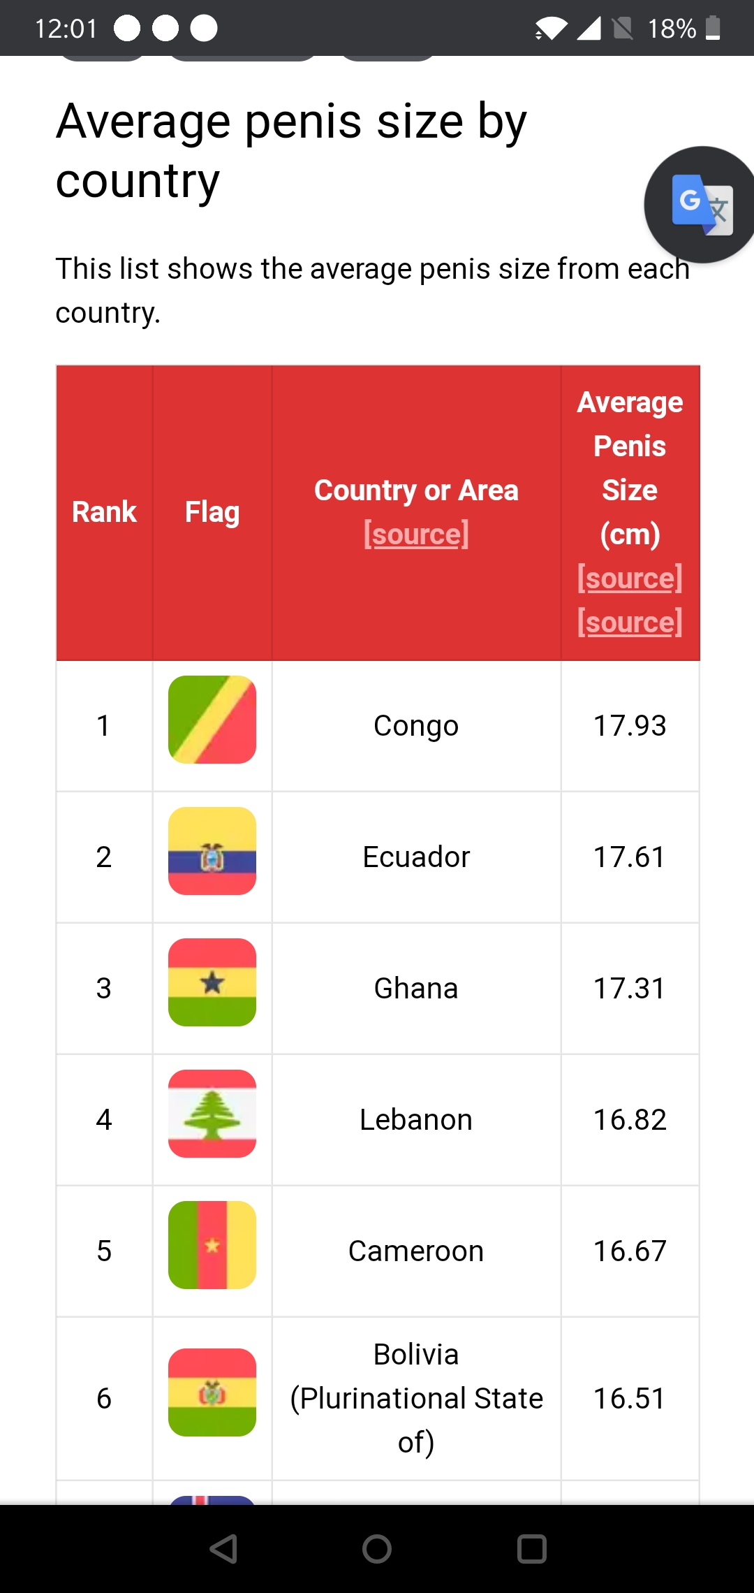Tap the Congo flag icon
The width and height of the screenshot is (754, 1593).
[212, 720]
